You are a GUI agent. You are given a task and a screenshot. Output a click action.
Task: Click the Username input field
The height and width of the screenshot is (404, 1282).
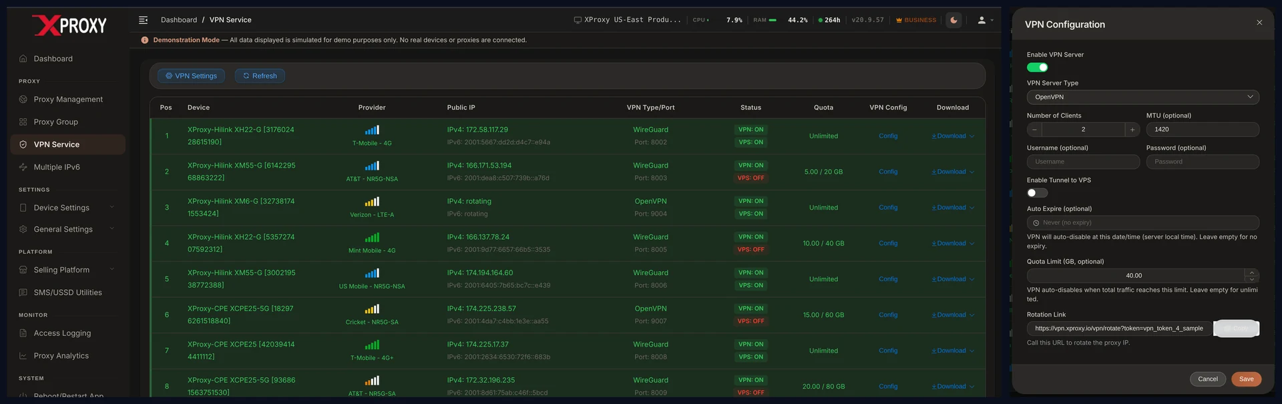1083,162
